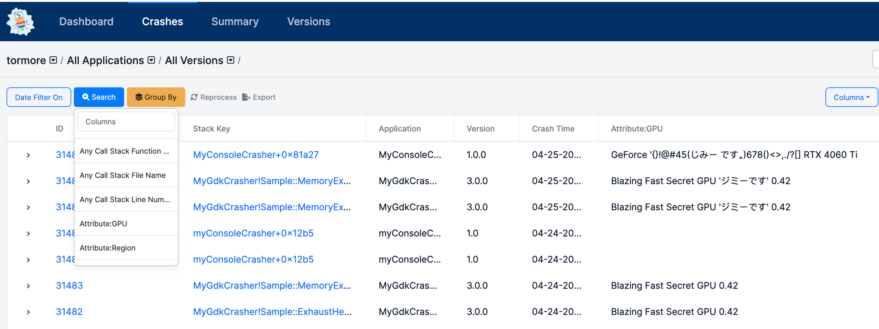Click the orange Group By button
The width and height of the screenshot is (879, 329).
coord(156,97)
